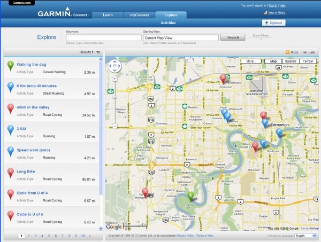The image size is (321, 242).
Task: Click the red cycling pin beside 40km in the valley
Action: tap(11, 108)
